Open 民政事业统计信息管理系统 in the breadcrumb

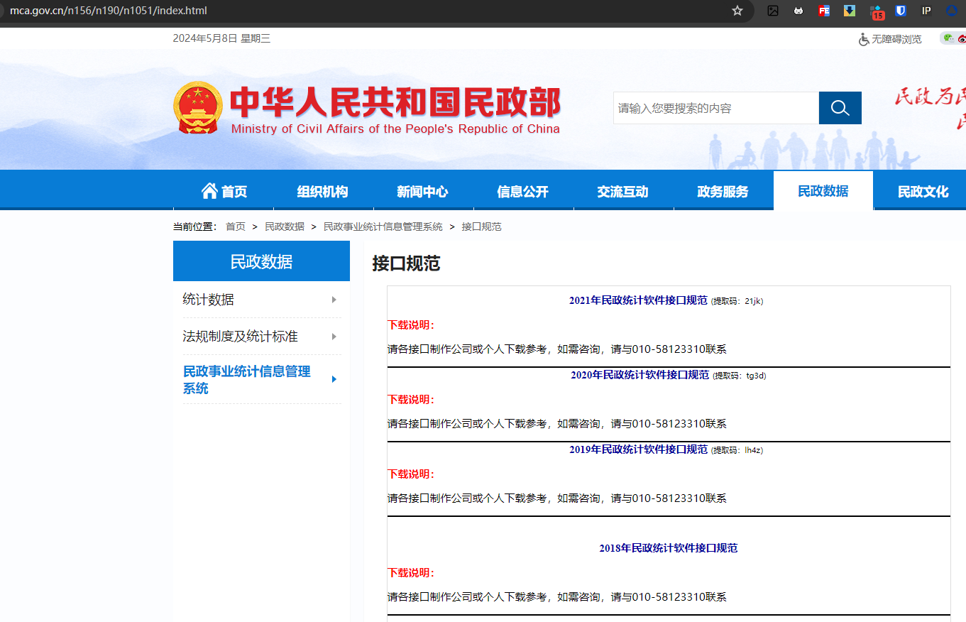pos(383,227)
